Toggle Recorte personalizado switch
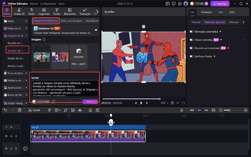 coord(192,48)
